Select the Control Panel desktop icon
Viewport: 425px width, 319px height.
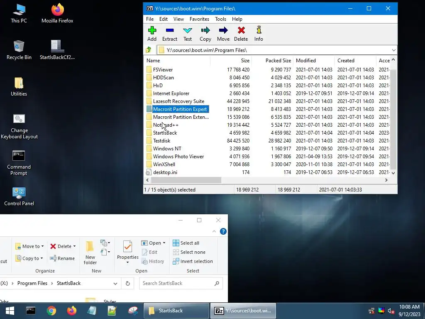[x=19, y=196]
